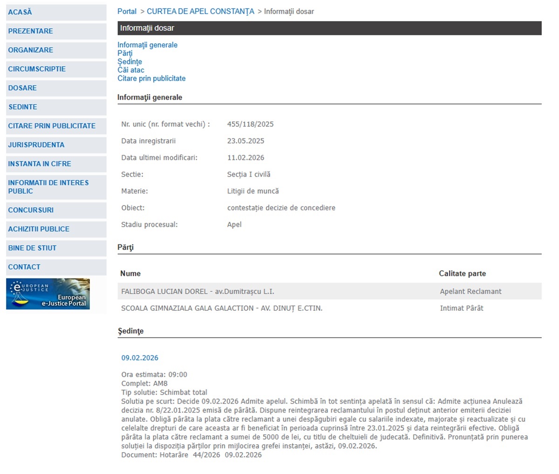Click Tip solutie: Schimbat total line

pyautogui.click(x=164, y=392)
